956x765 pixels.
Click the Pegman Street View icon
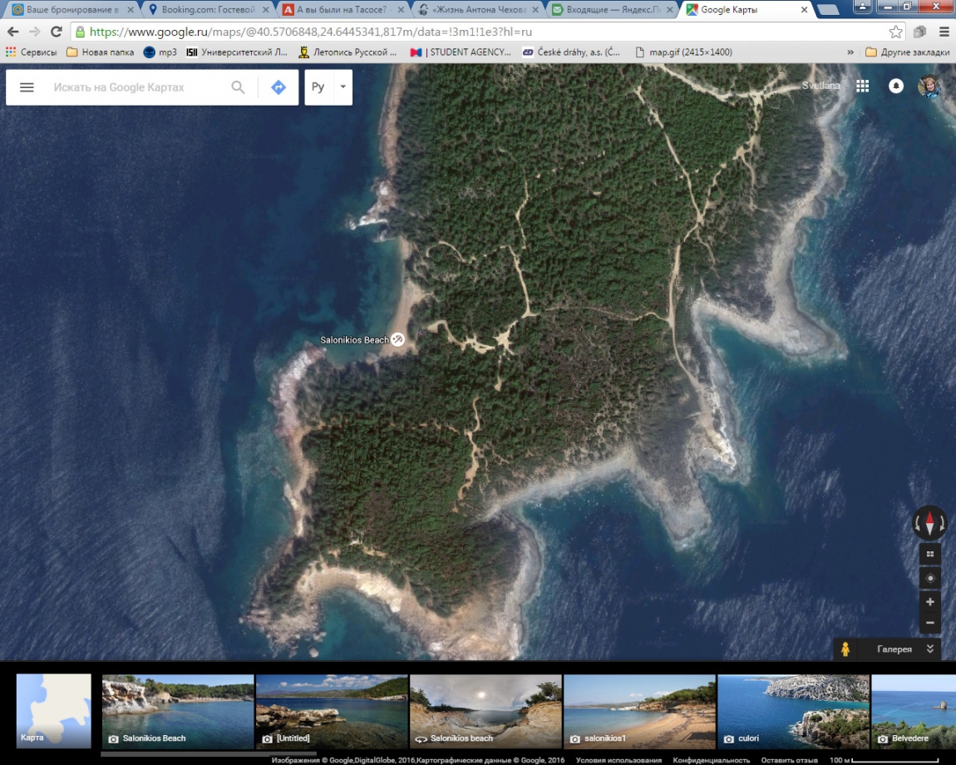845,649
